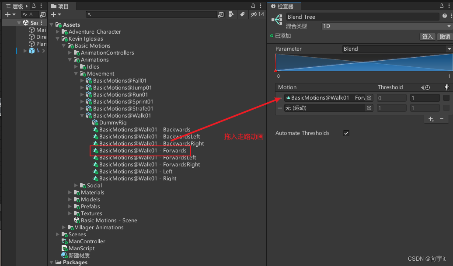Select the Textures folder icon
453x266 pixels.
77,214
